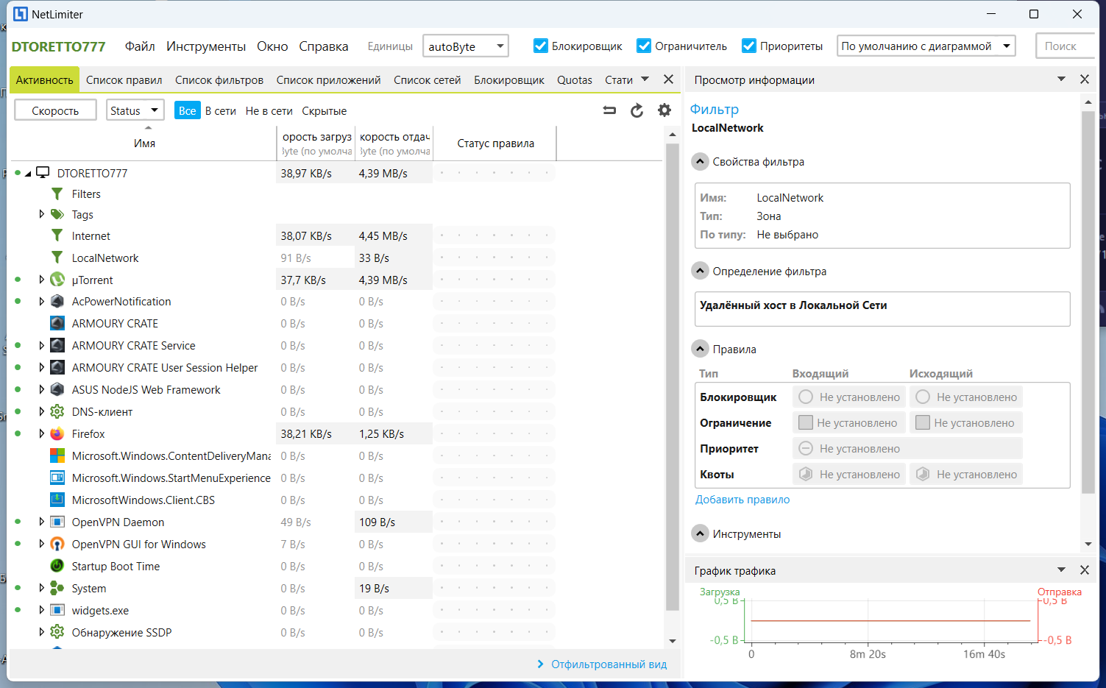Screen dimensions: 1106x688
Task: Switch to the Список правил tab
Action: 124,80
